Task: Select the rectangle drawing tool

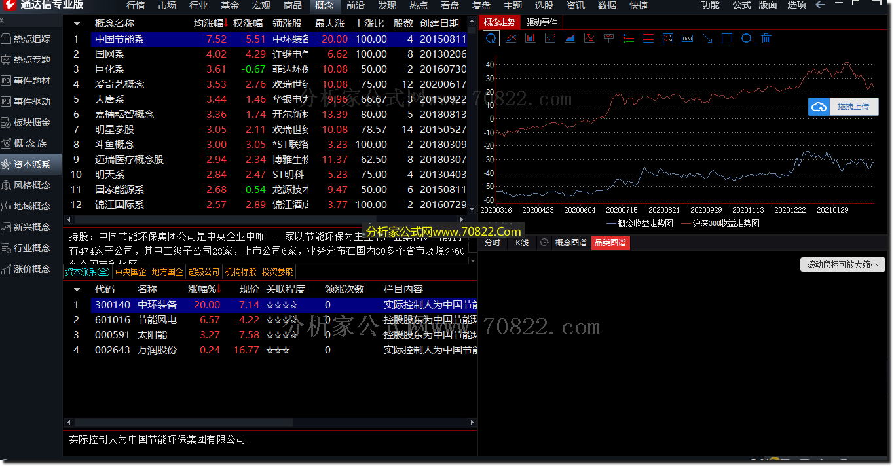Action: click(x=727, y=39)
